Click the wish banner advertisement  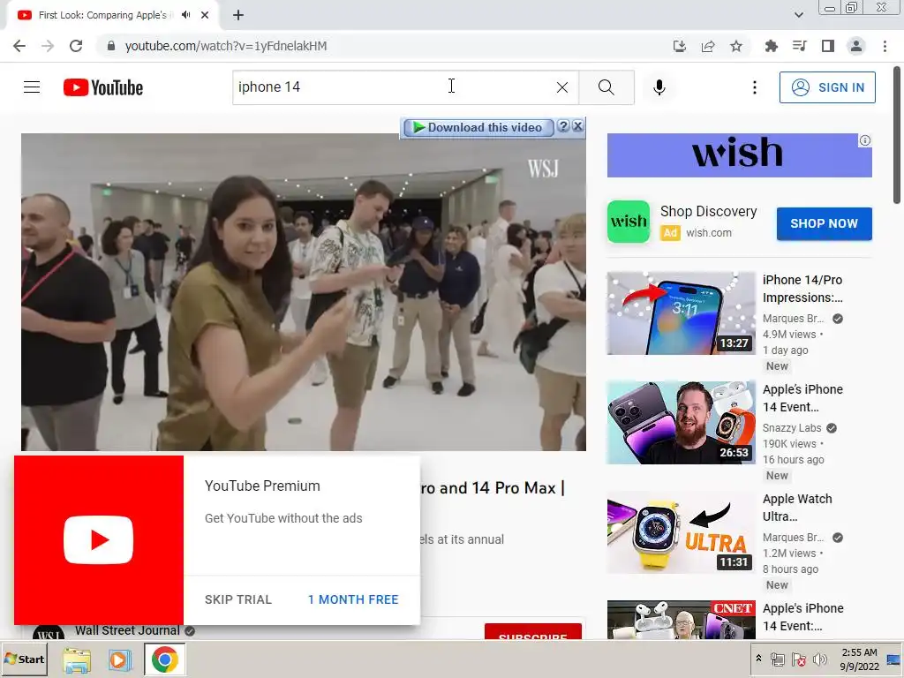coord(739,155)
